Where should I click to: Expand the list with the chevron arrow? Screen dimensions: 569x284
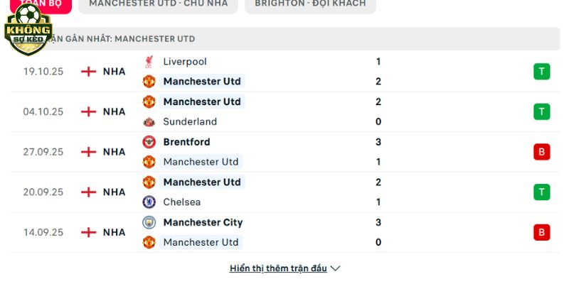[x=336, y=268]
